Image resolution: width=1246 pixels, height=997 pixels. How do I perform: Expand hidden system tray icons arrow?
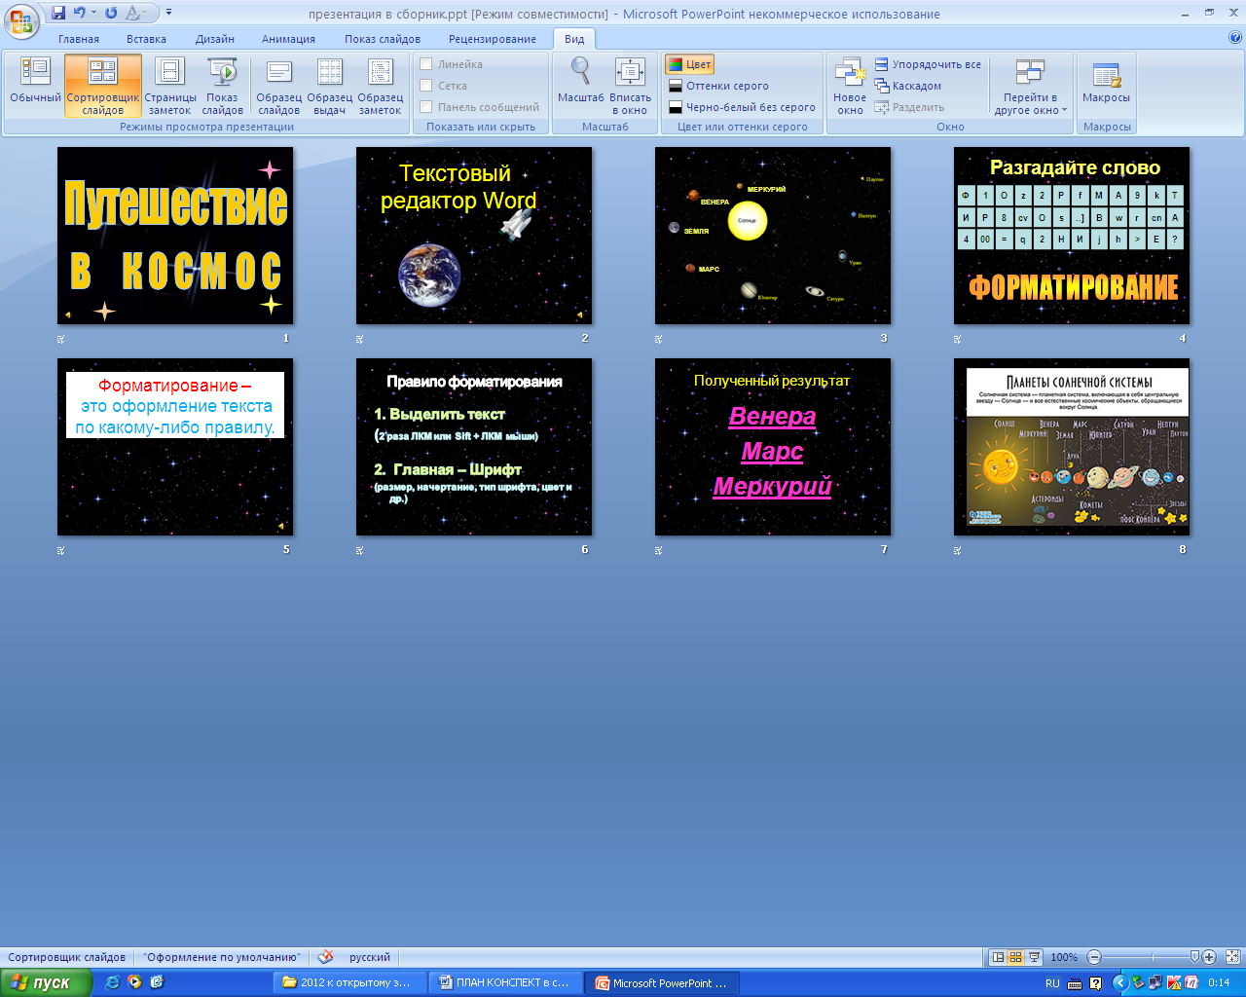pyautogui.click(x=1119, y=983)
